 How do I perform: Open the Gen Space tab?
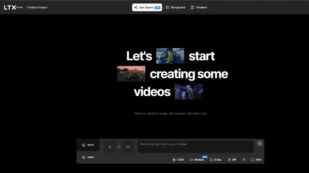coord(147,8)
